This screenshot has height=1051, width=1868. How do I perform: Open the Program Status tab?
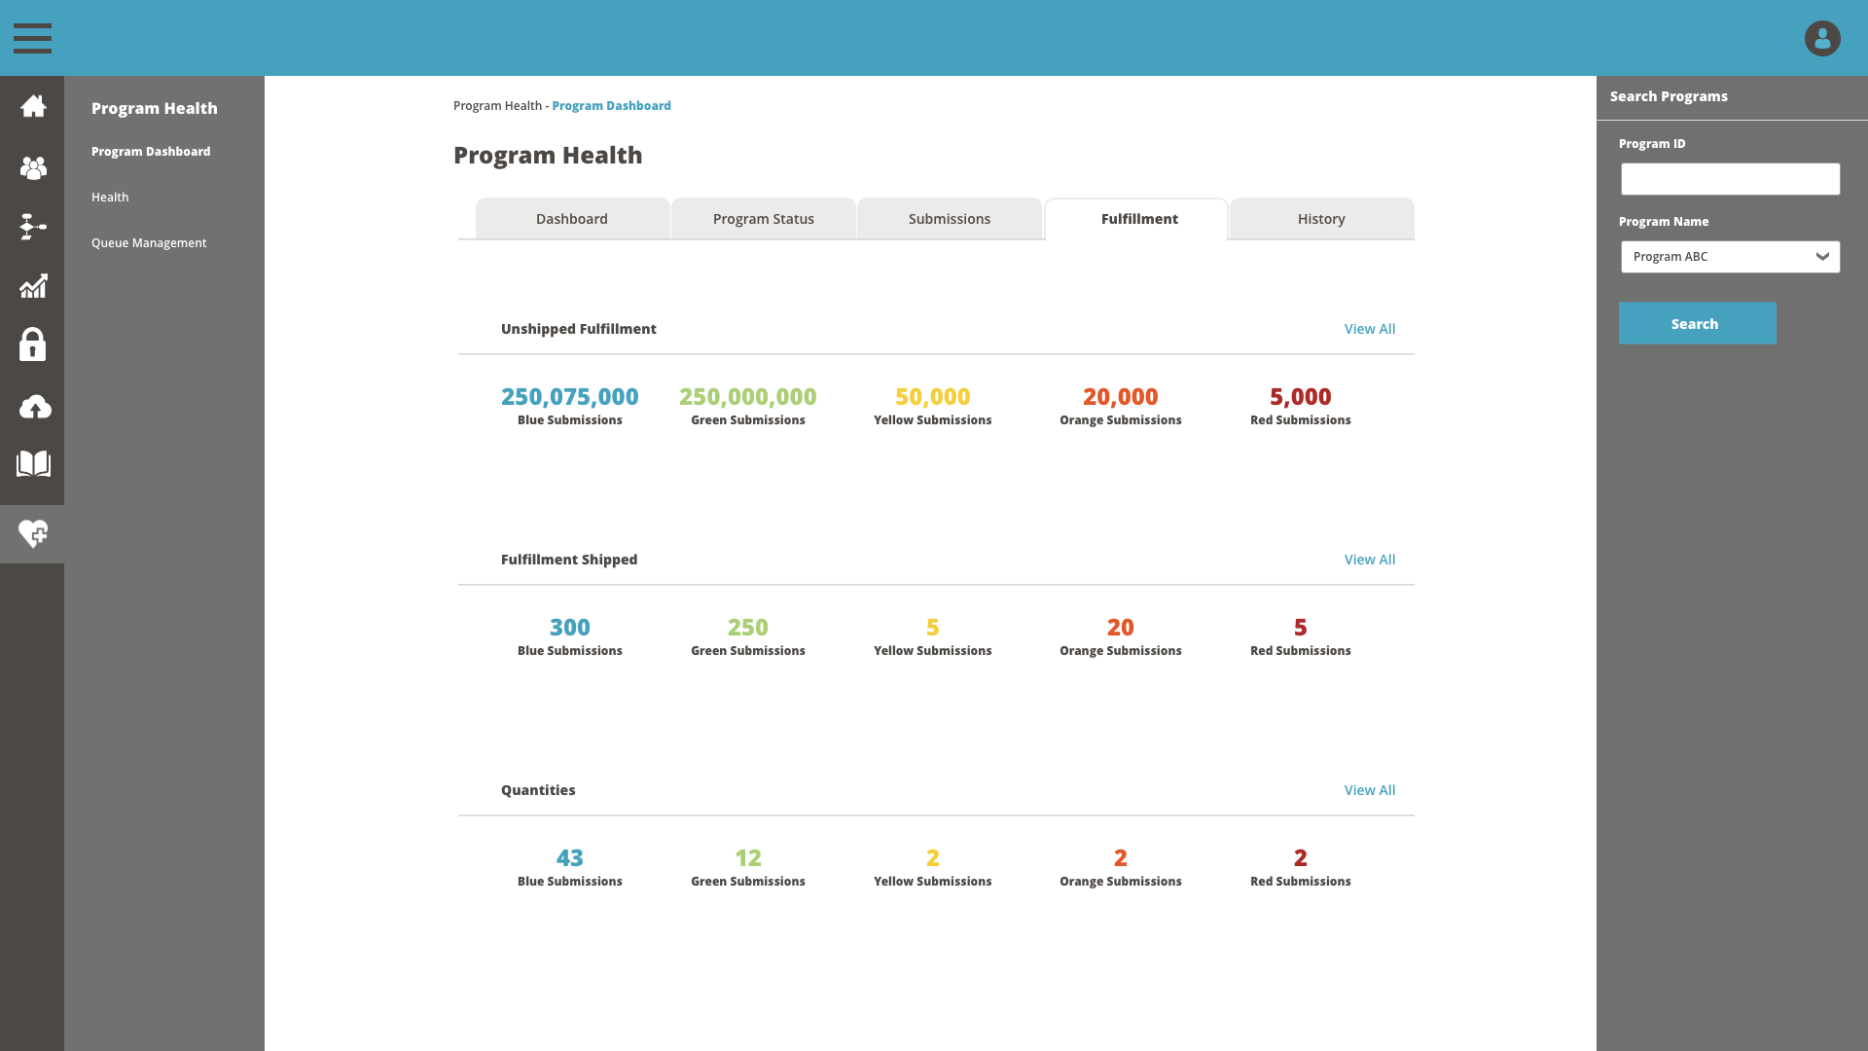763,219
